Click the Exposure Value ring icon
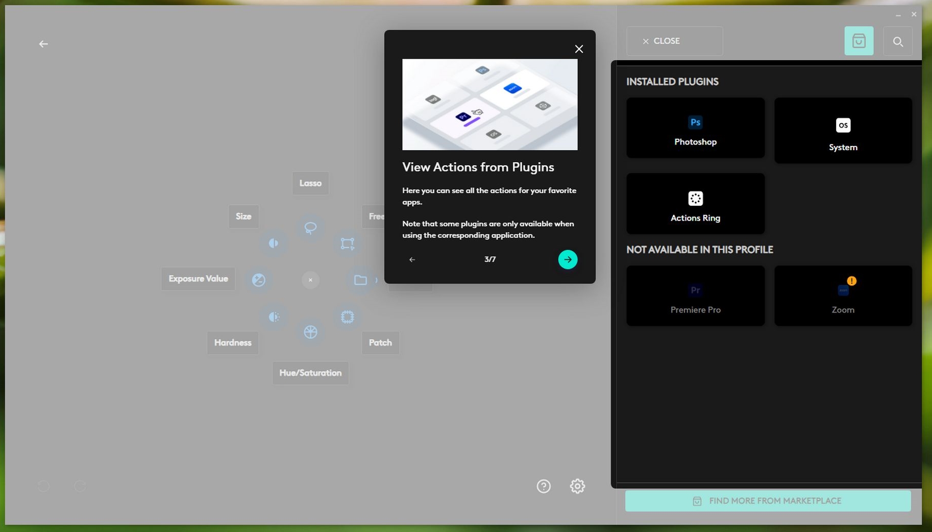Image resolution: width=932 pixels, height=532 pixels. pos(259,280)
